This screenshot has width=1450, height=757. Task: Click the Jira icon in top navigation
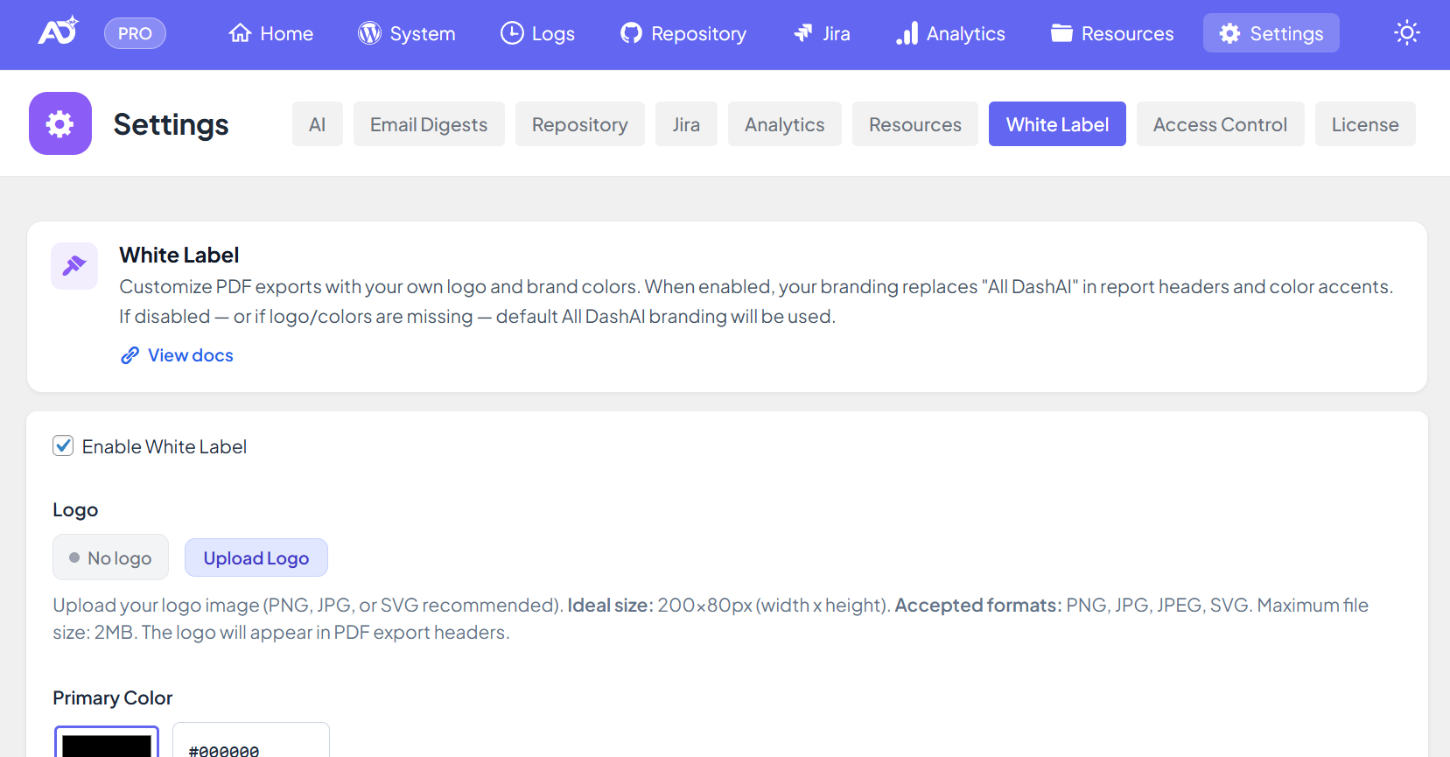click(x=802, y=33)
